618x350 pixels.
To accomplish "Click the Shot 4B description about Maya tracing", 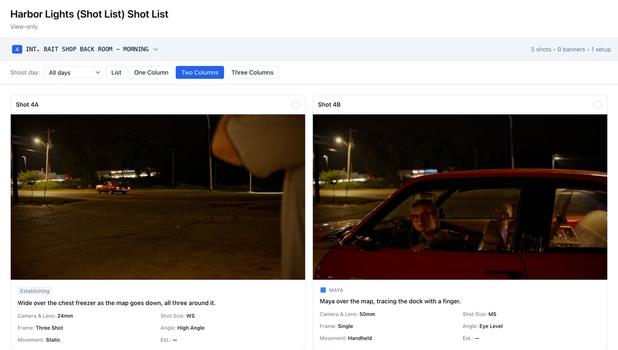I will 390,301.
